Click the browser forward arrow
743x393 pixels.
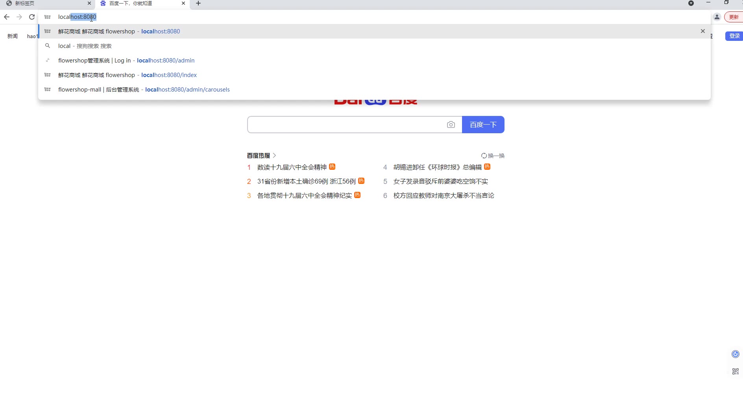coord(19,17)
